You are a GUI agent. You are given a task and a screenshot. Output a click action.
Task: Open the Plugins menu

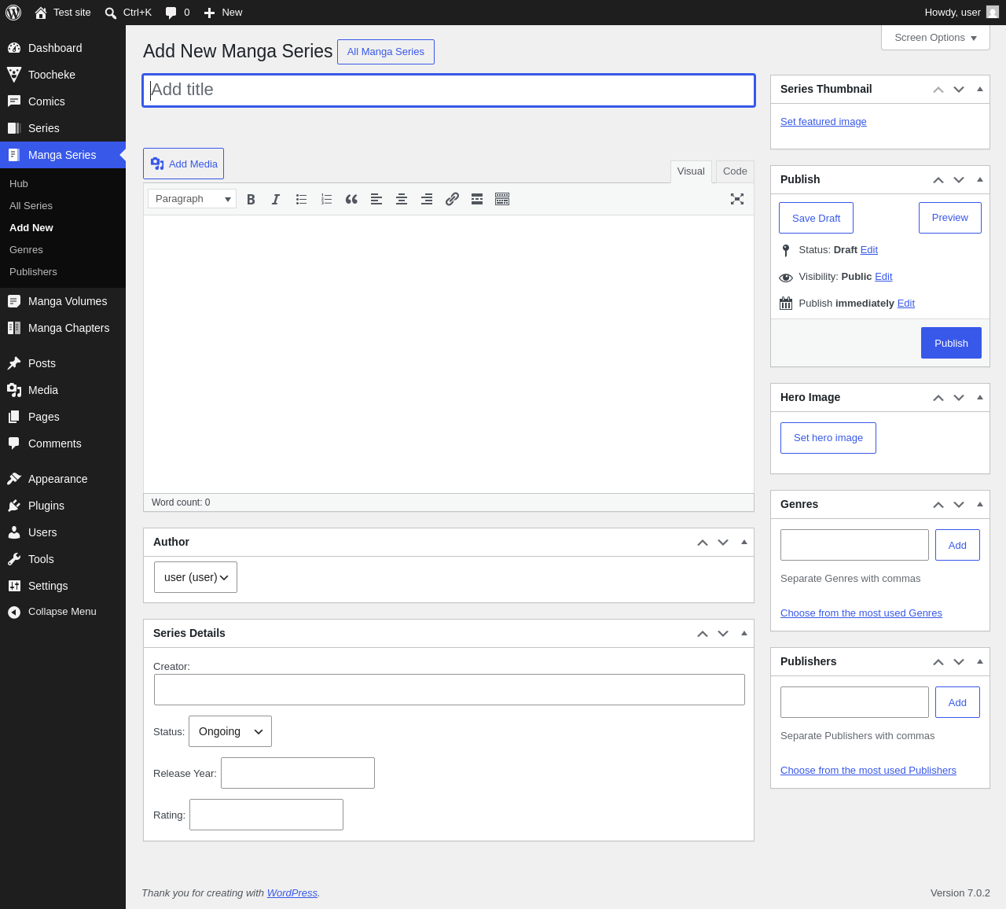63,506
